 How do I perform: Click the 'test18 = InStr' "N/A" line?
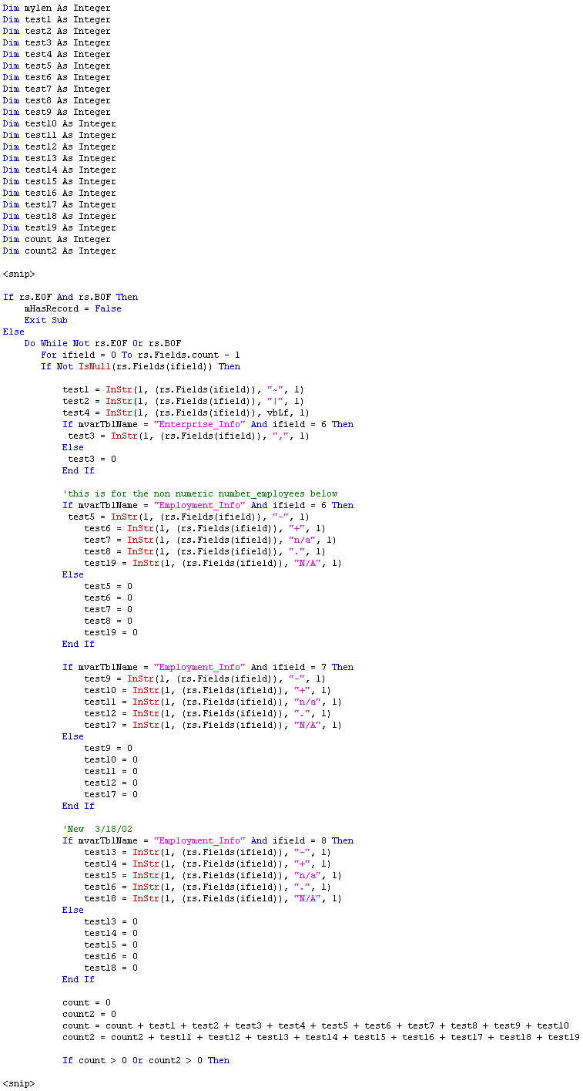pos(213,898)
